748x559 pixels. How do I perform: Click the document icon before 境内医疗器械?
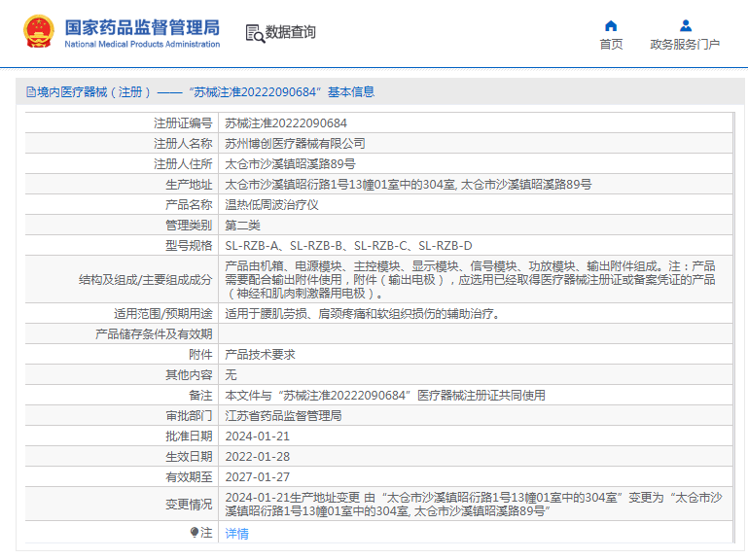(x=31, y=92)
